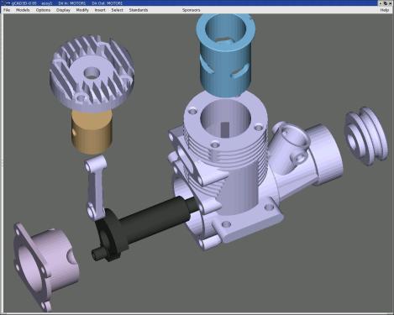Open the Models menu
Screen dimensions: 394x315
point(23,10)
